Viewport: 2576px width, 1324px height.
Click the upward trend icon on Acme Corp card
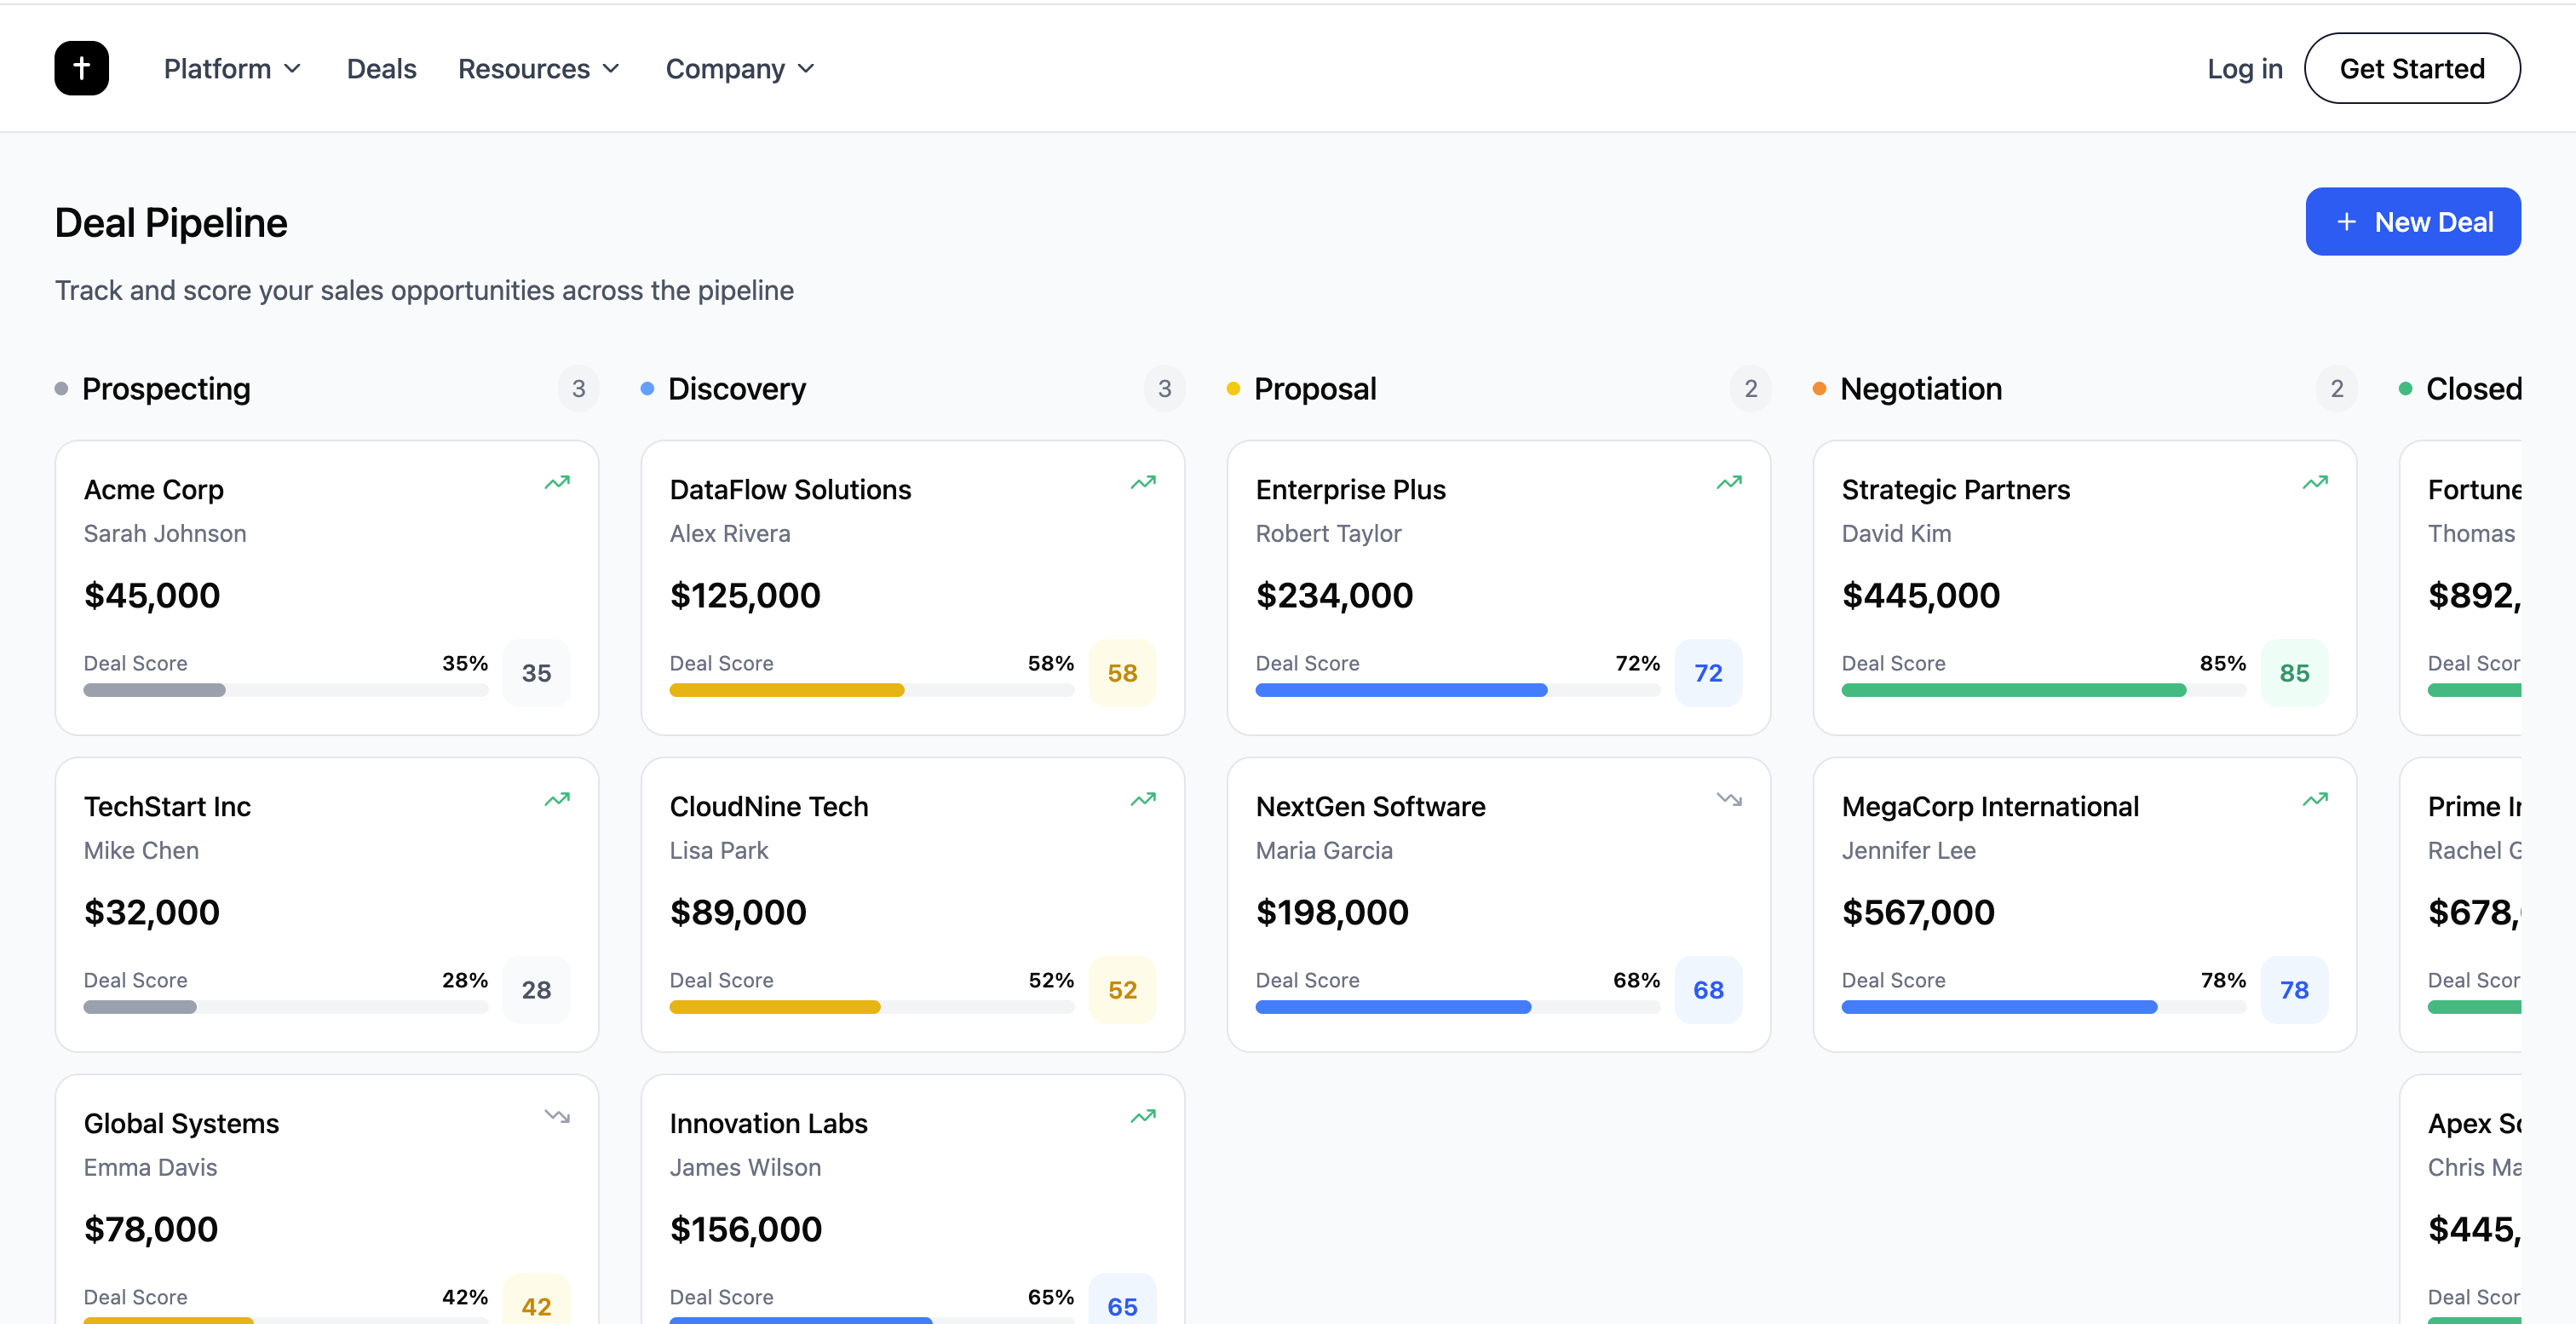(557, 483)
